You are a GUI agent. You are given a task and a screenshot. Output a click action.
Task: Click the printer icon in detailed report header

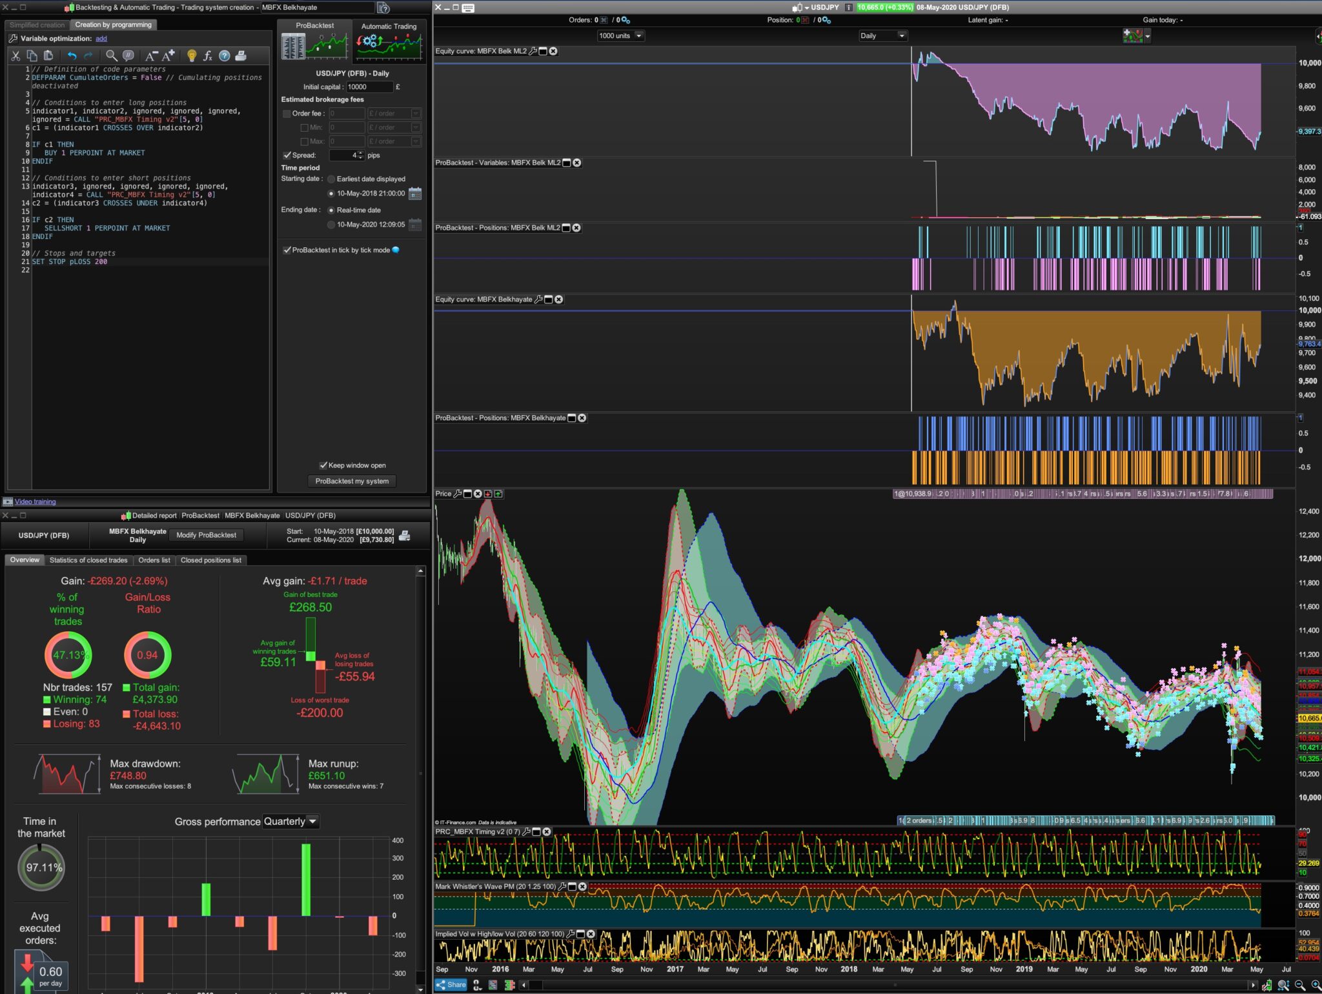coord(405,536)
